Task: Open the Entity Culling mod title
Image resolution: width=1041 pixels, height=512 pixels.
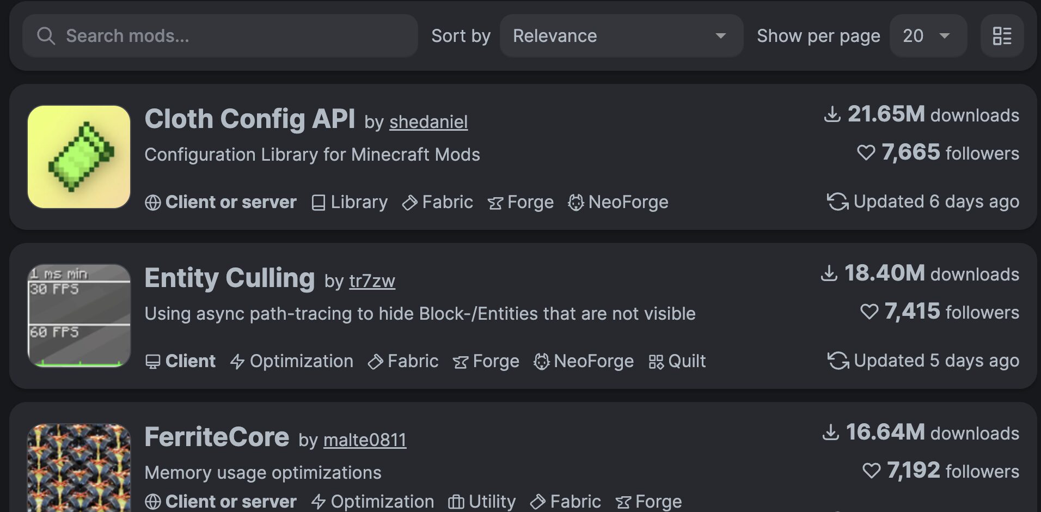Action: point(230,278)
